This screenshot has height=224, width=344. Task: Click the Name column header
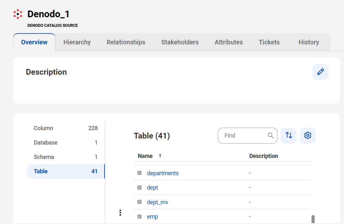tap(145, 156)
